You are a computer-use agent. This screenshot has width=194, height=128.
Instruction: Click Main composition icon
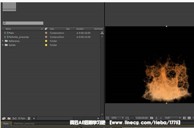coord(6,33)
